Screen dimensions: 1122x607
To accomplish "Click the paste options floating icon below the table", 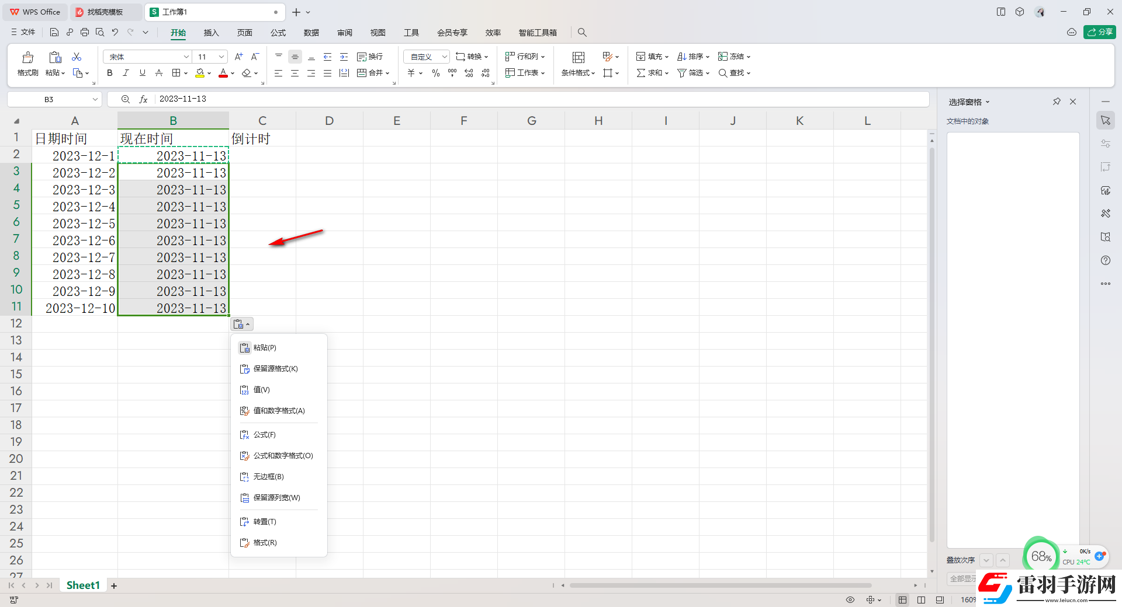I will click(241, 325).
